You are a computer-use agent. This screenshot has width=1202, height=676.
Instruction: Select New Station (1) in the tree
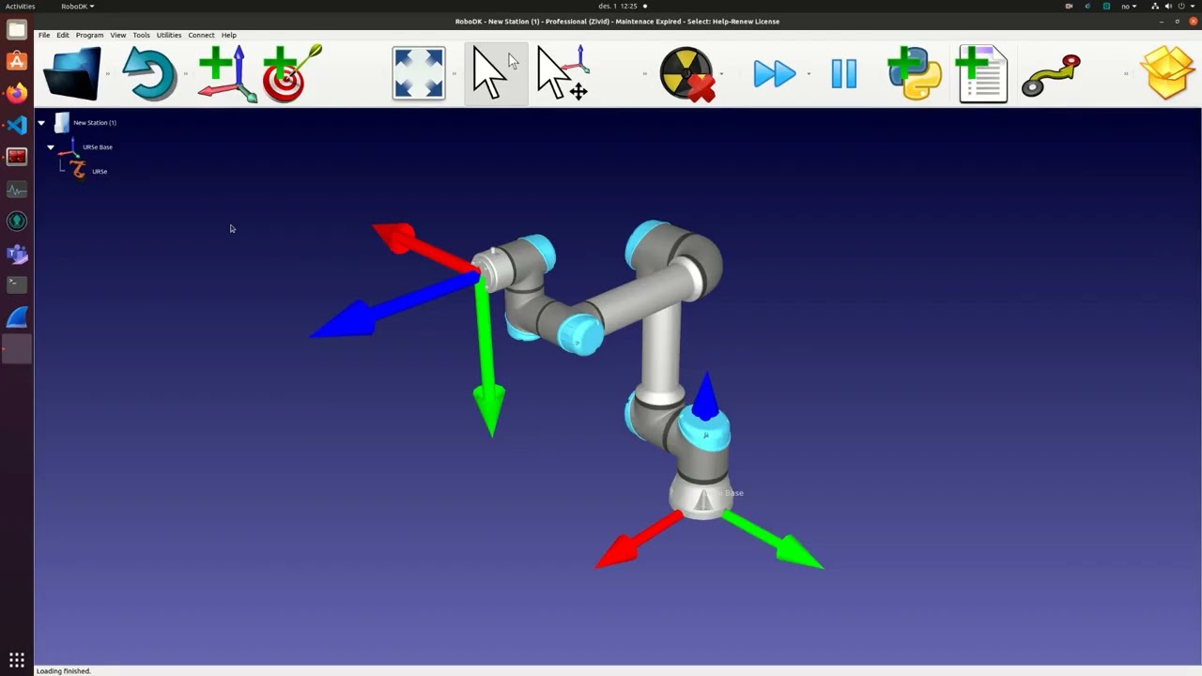[x=95, y=123]
